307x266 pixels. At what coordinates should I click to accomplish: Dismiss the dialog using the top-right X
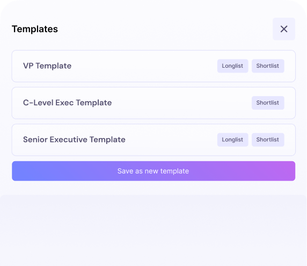click(x=284, y=29)
